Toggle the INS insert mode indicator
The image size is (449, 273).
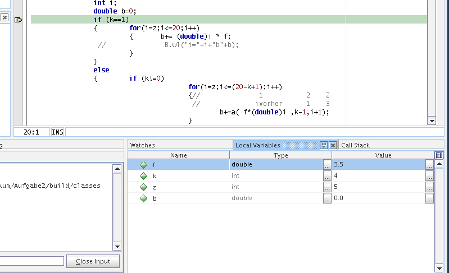[58, 132]
